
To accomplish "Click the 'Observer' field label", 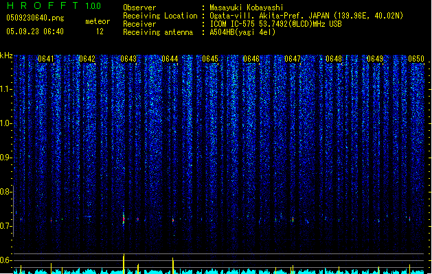I will coord(139,8).
